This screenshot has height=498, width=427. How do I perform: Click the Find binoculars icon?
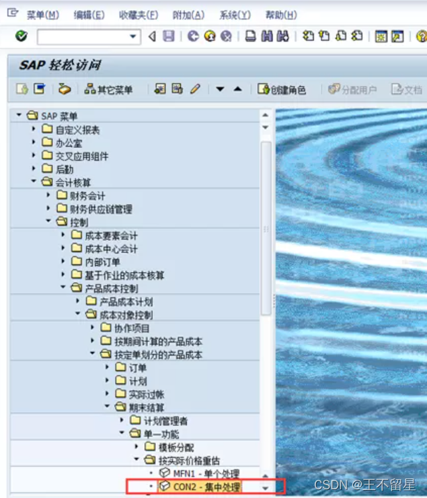(266, 36)
